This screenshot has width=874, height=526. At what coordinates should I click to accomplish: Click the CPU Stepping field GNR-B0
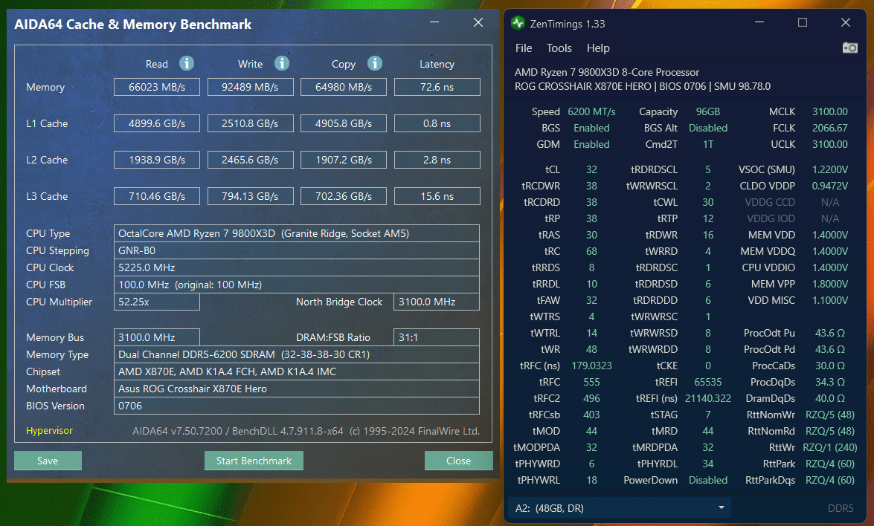tap(297, 250)
